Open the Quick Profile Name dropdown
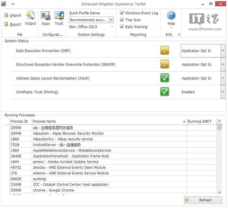The height and width of the screenshot is (208, 228). pos(111,20)
